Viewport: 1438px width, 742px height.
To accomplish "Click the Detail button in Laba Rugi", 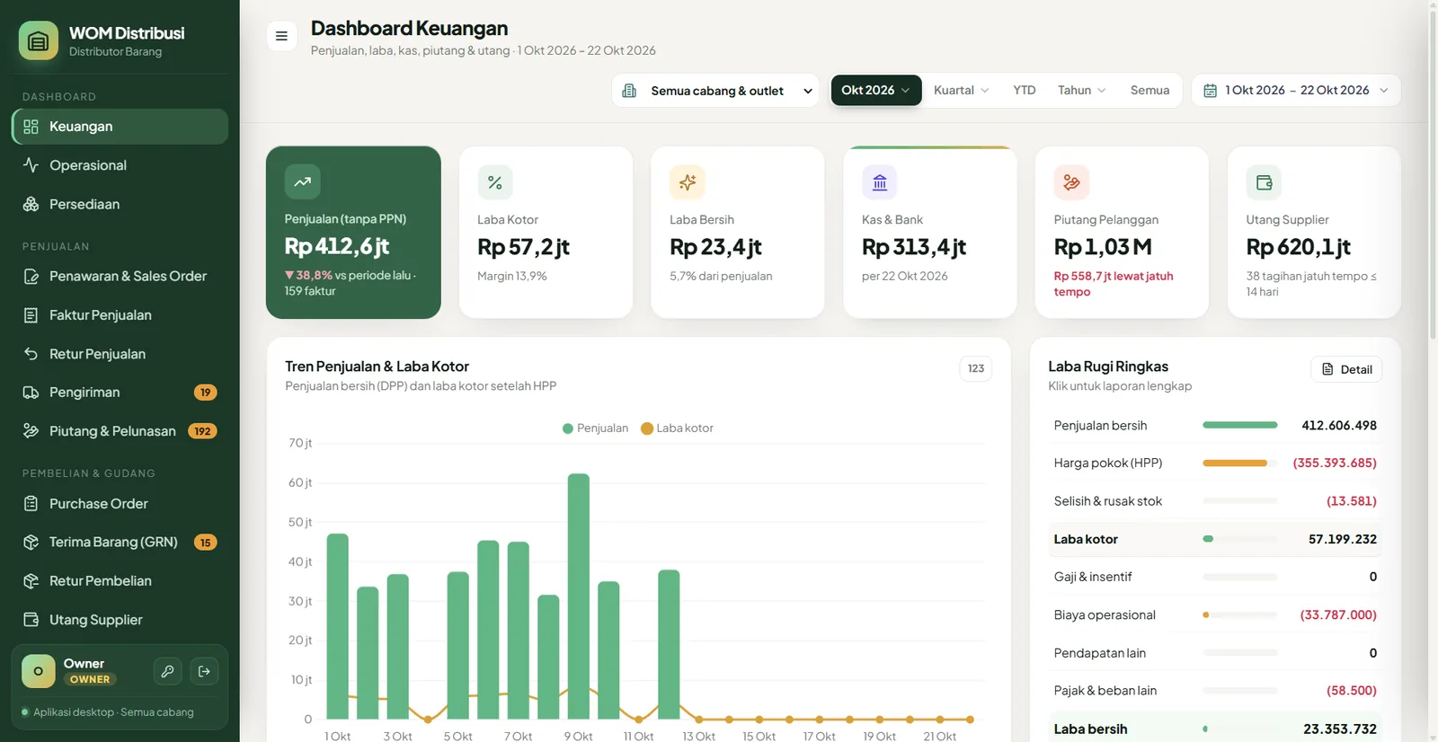I will [1346, 369].
